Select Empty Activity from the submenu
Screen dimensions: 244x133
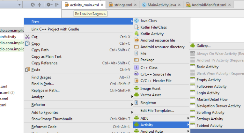pos(208,80)
